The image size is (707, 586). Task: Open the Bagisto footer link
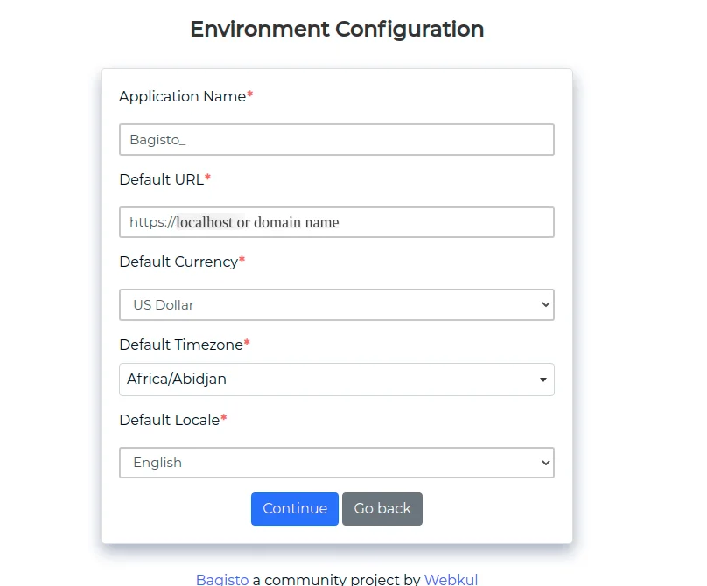222,579
